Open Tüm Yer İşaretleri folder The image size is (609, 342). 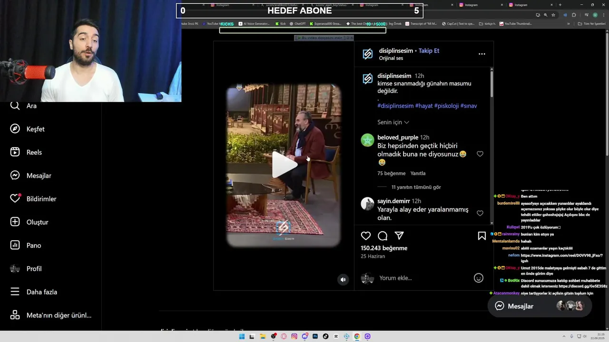click(591, 24)
